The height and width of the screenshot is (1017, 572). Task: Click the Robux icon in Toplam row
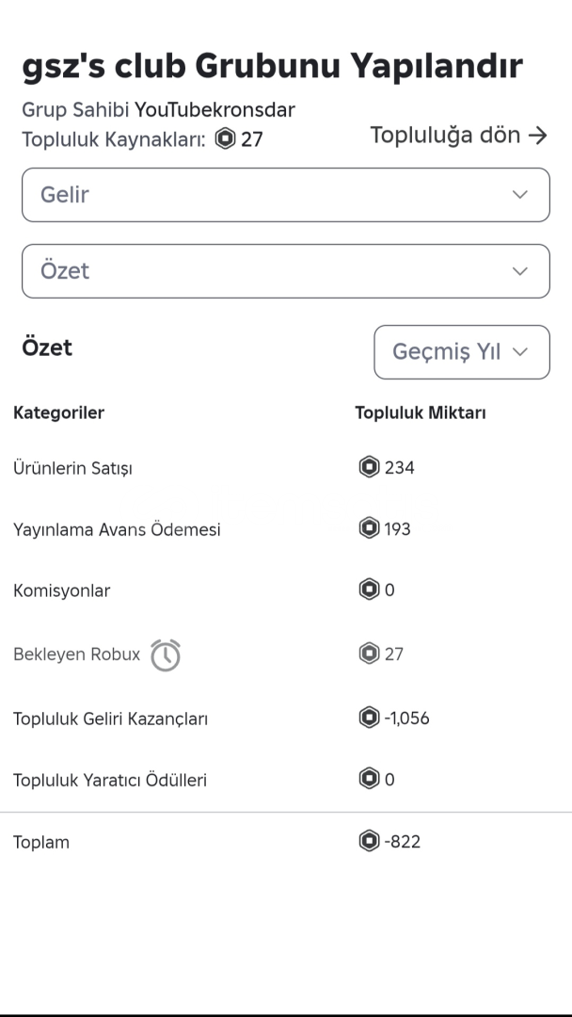(369, 841)
